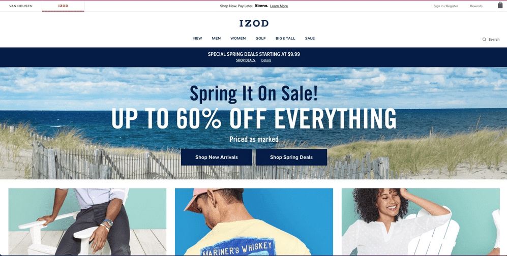Click the Klarna logo
Viewport: 507px width, 256px height.
(x=261, y=6)
